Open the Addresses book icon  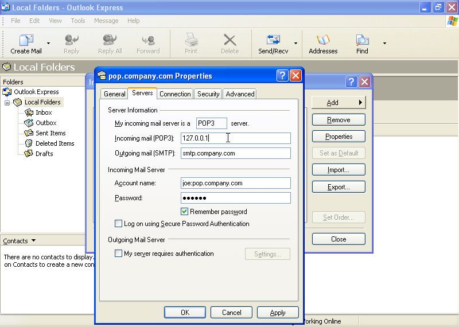[x=323, y=40]
